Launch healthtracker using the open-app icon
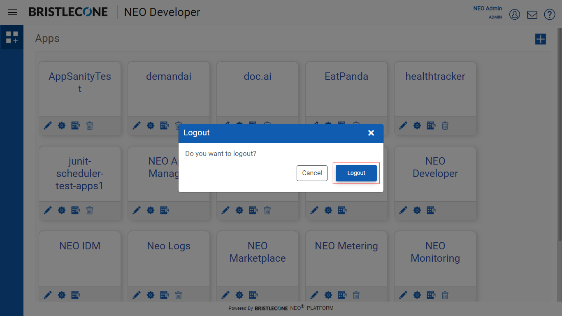This screenshot has width=562, height=316. 431,125
